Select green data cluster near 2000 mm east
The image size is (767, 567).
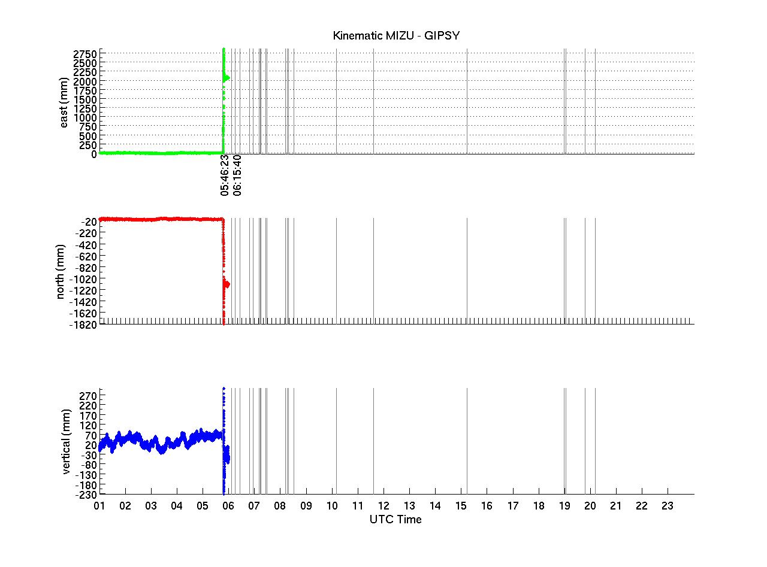pos(227,78)
